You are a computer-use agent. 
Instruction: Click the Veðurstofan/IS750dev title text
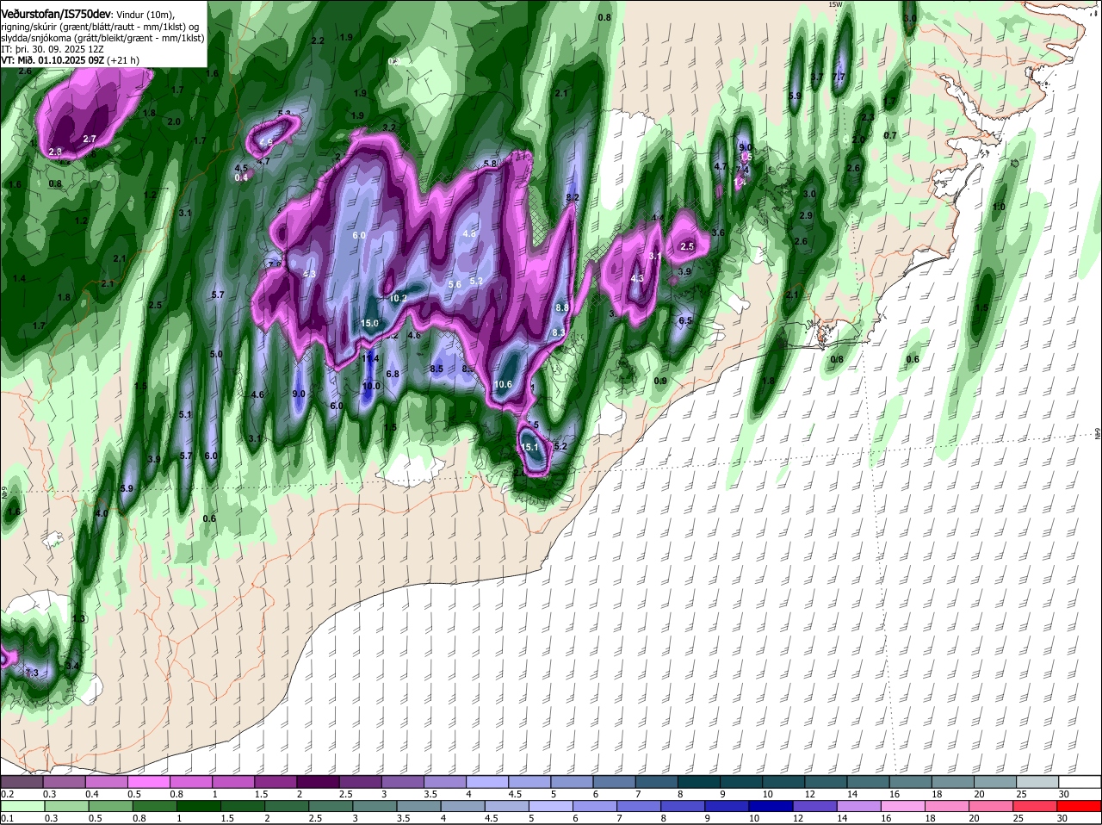(56, 13)
